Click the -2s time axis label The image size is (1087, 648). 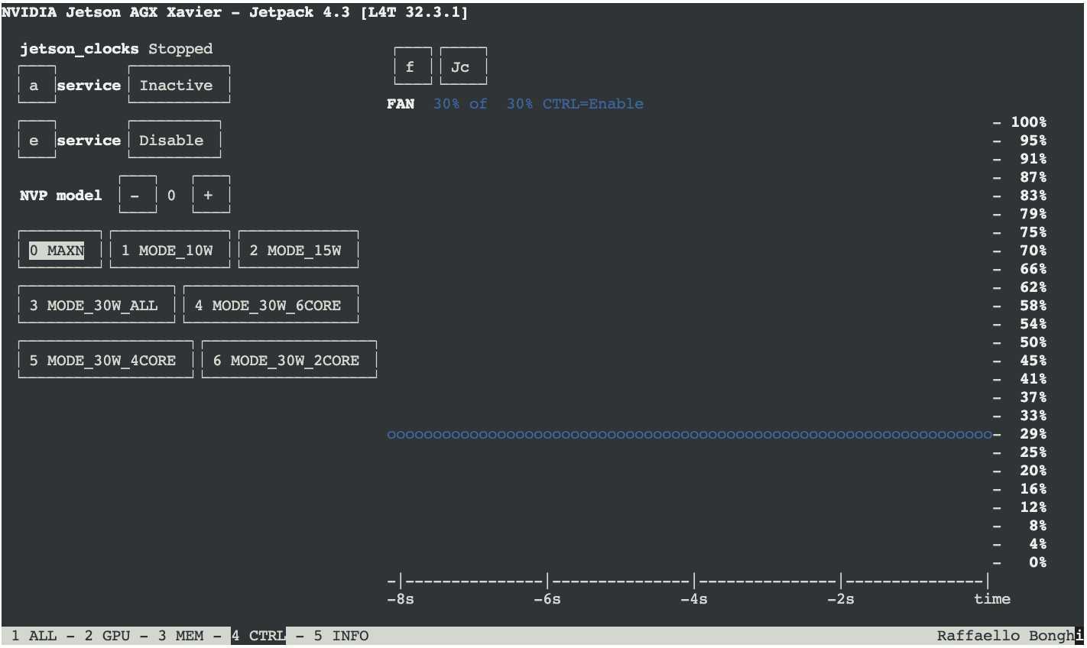841,599
